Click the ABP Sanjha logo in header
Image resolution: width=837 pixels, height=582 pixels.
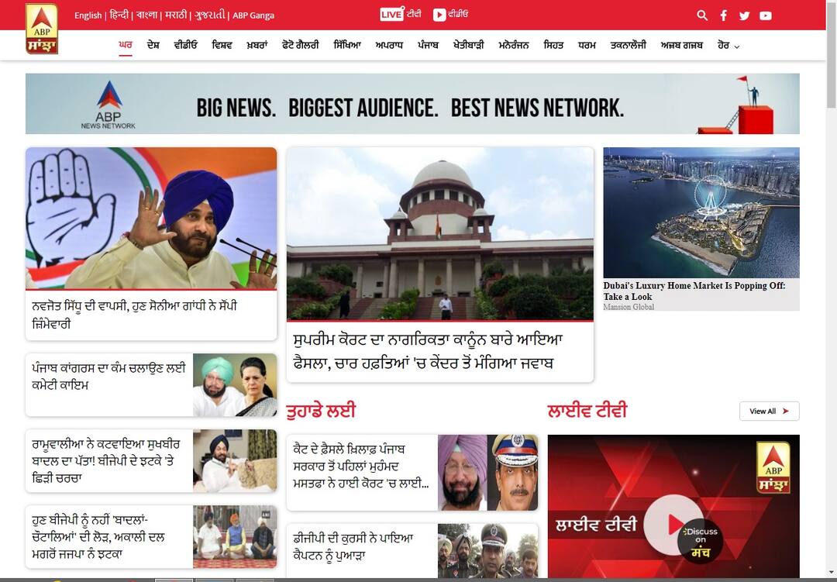42,29
